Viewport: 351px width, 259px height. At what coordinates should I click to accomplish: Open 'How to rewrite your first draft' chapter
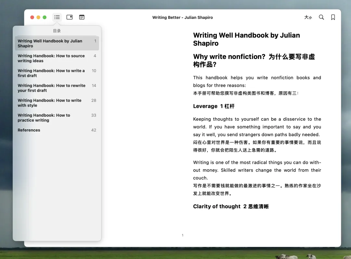(57, 88)
